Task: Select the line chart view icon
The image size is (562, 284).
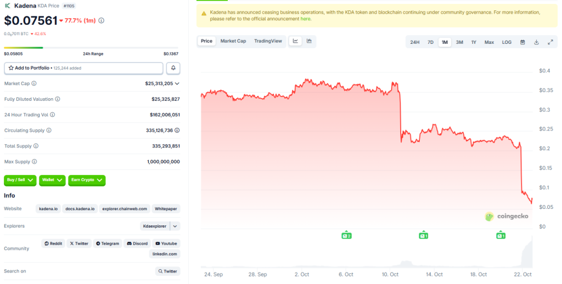Action: [295, 41]
